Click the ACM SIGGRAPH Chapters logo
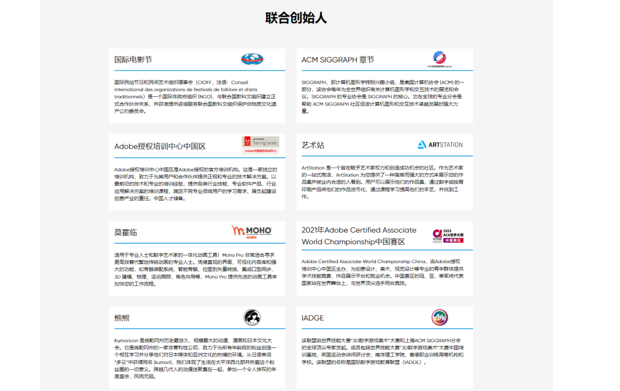Image resolution: width=620 pixels, height=391 pixels. [x=439, y=59]
